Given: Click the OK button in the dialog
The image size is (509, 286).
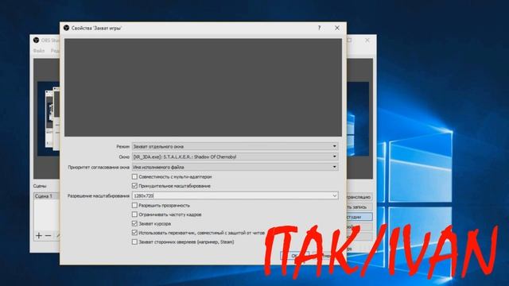Looking at the screenshot, I should click(x=294, y=256).
